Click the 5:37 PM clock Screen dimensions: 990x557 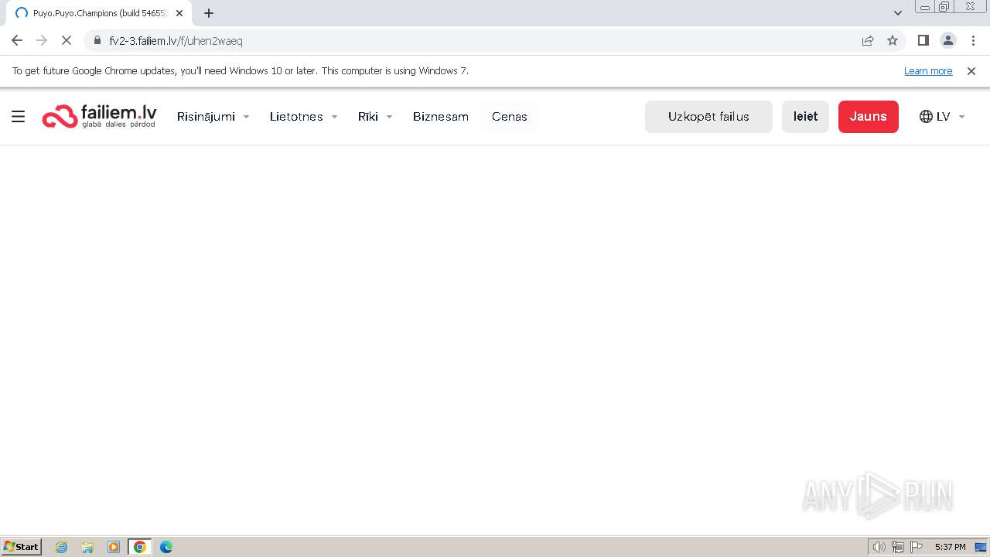950,547
